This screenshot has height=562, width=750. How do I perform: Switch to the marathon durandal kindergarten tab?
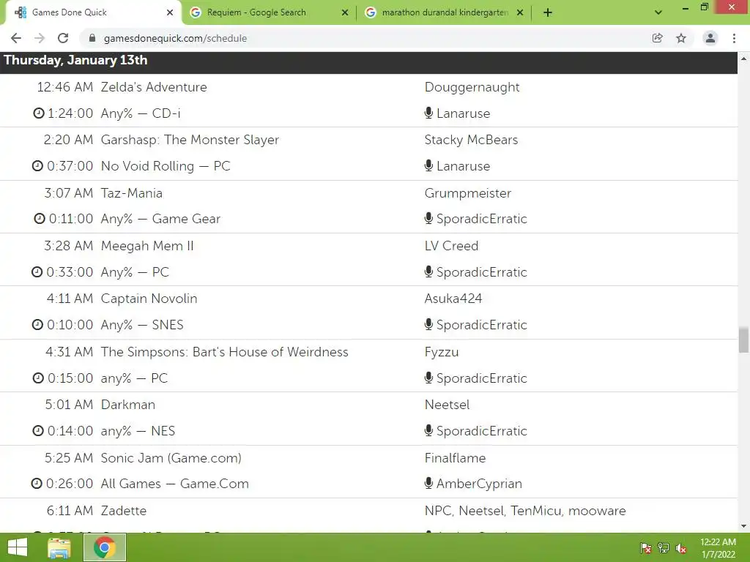point(444,12)
